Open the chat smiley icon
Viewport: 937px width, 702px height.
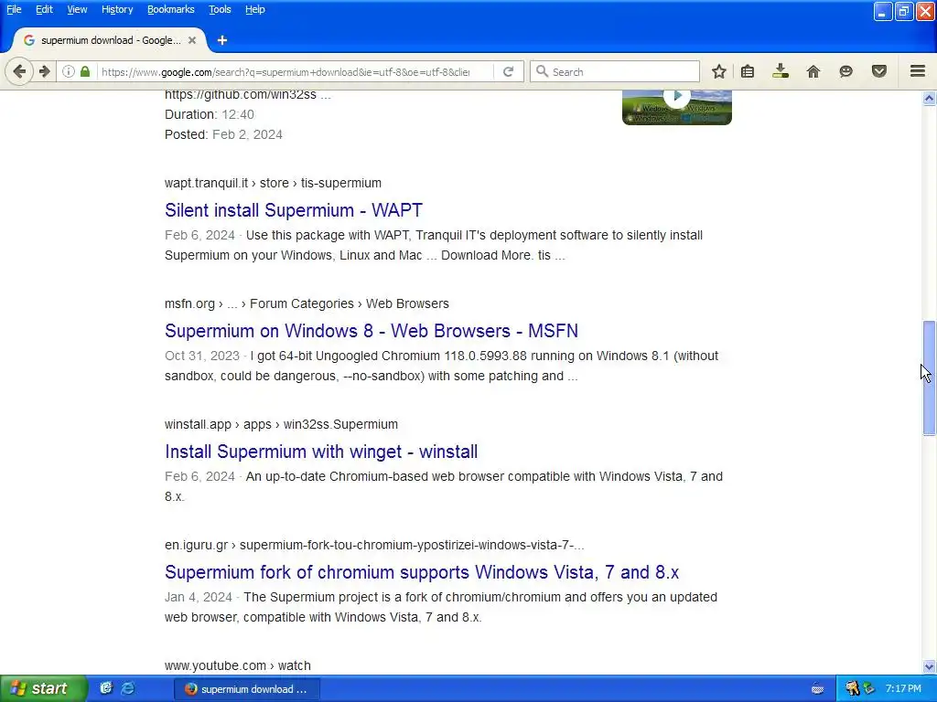[845, 71]
